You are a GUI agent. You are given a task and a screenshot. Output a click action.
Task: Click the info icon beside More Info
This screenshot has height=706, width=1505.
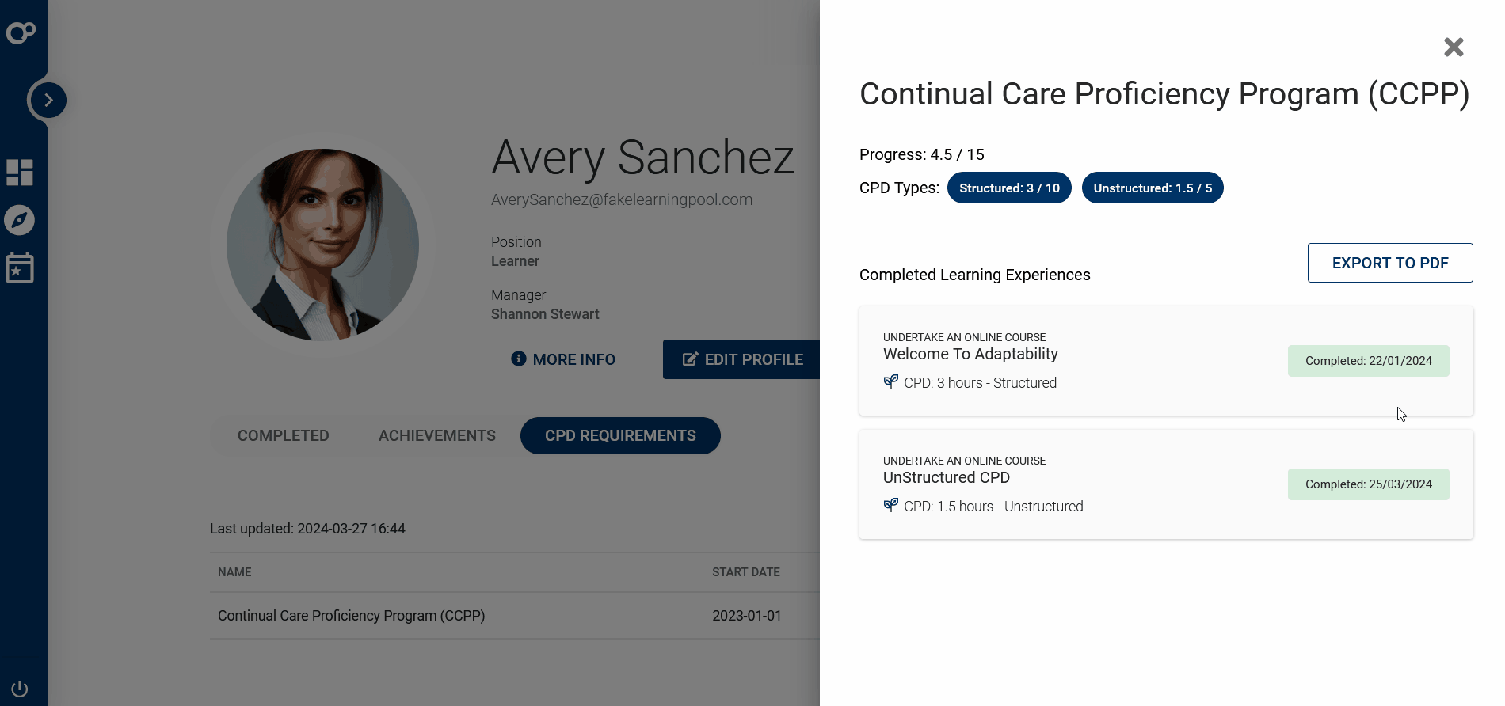click(x=519, y=359)
